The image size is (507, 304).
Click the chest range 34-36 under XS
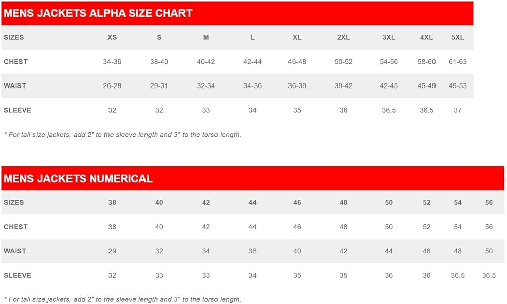(x=112, y=62)
